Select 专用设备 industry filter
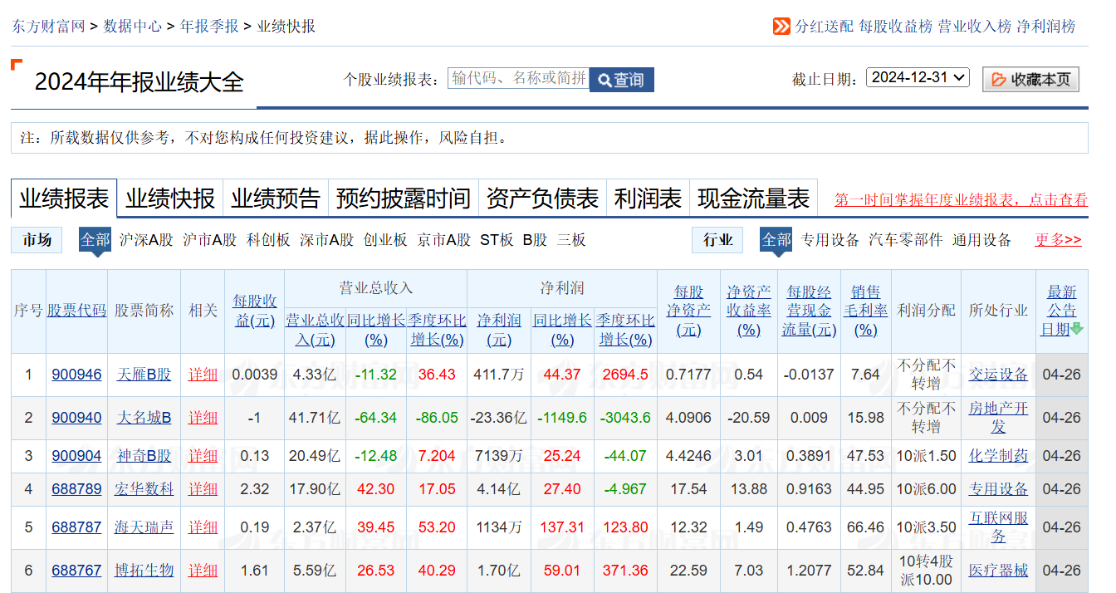This screenshot has height=593, width=1116. 830,240
